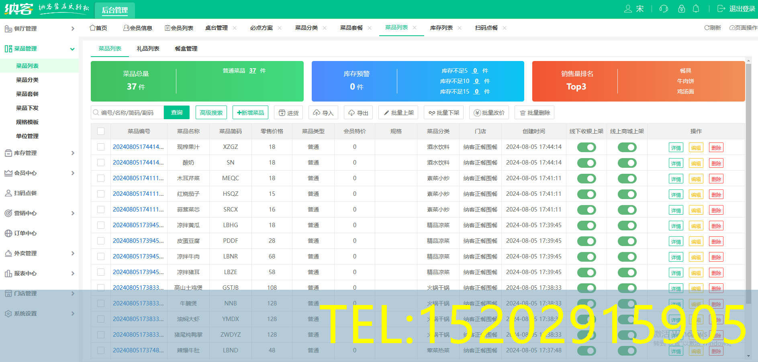Image resolution: width=758 pixels, height=362 pixels.
Task: Expand the 库存管理 sidebar menu
Action: [72, 153]
